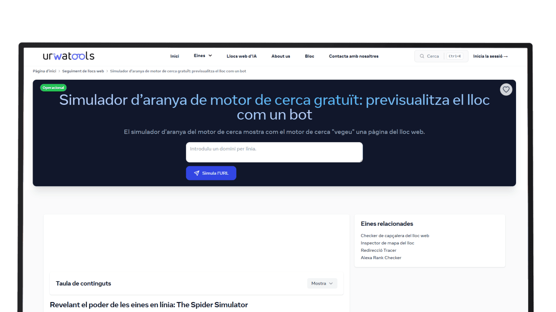Click the Pàgina d'inici breadcrumb

[44, 71]
